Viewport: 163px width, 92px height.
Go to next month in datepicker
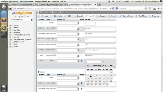pyautogui.click(x=111, y=65)
